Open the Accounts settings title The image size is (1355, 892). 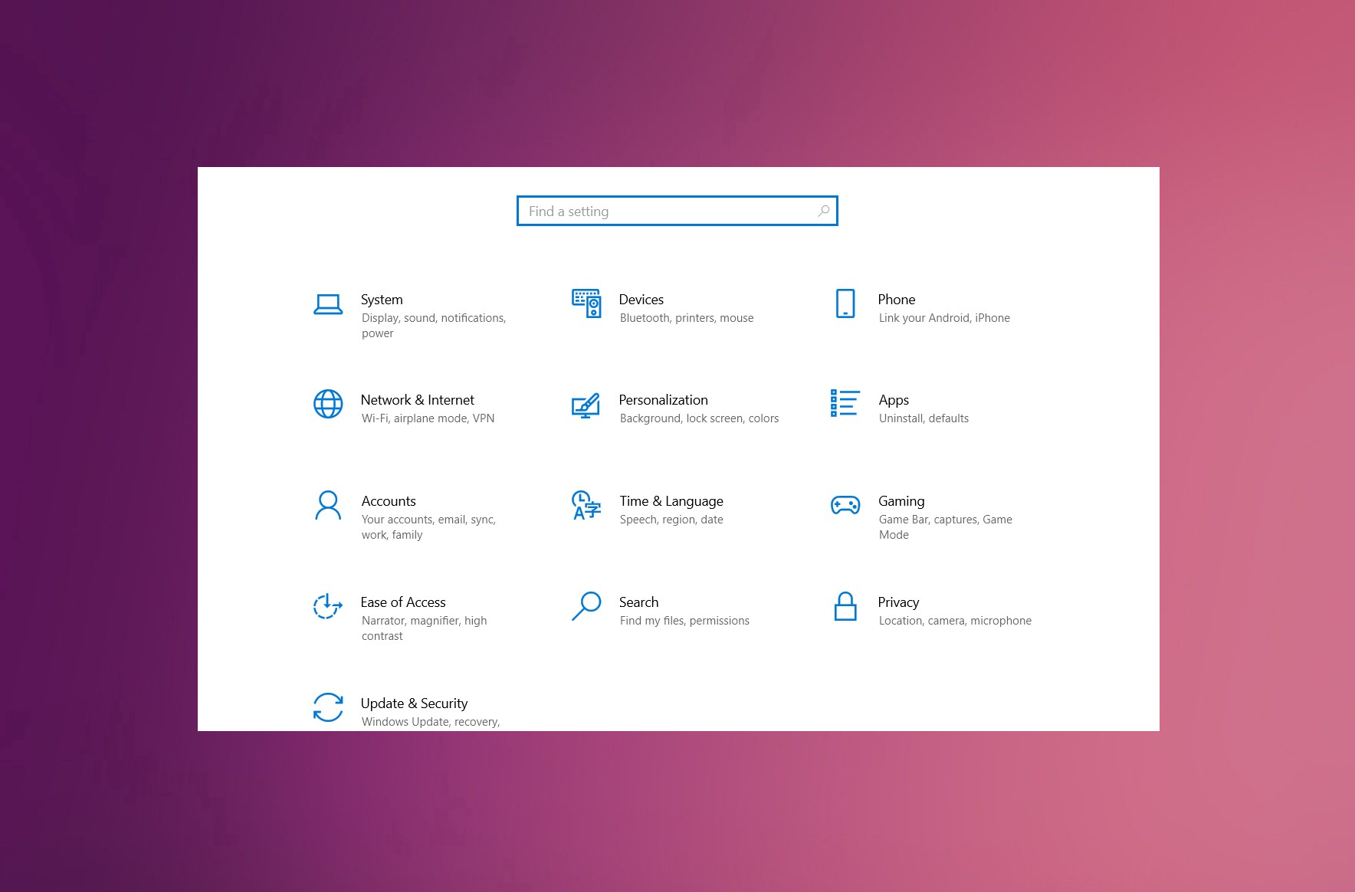389,501
